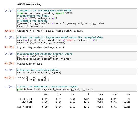Click the Display the confusion matrix comment
The width and height of the screenshot is (139, 114).
coord(38,70)
